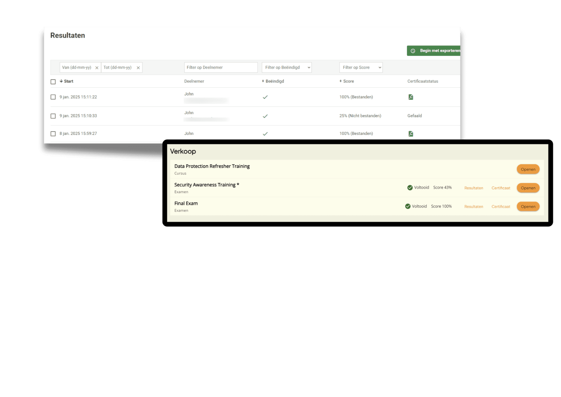Viewport: 561px width, 397px height.
Task: Clear the Tot date field
Action: coord(138,68)
